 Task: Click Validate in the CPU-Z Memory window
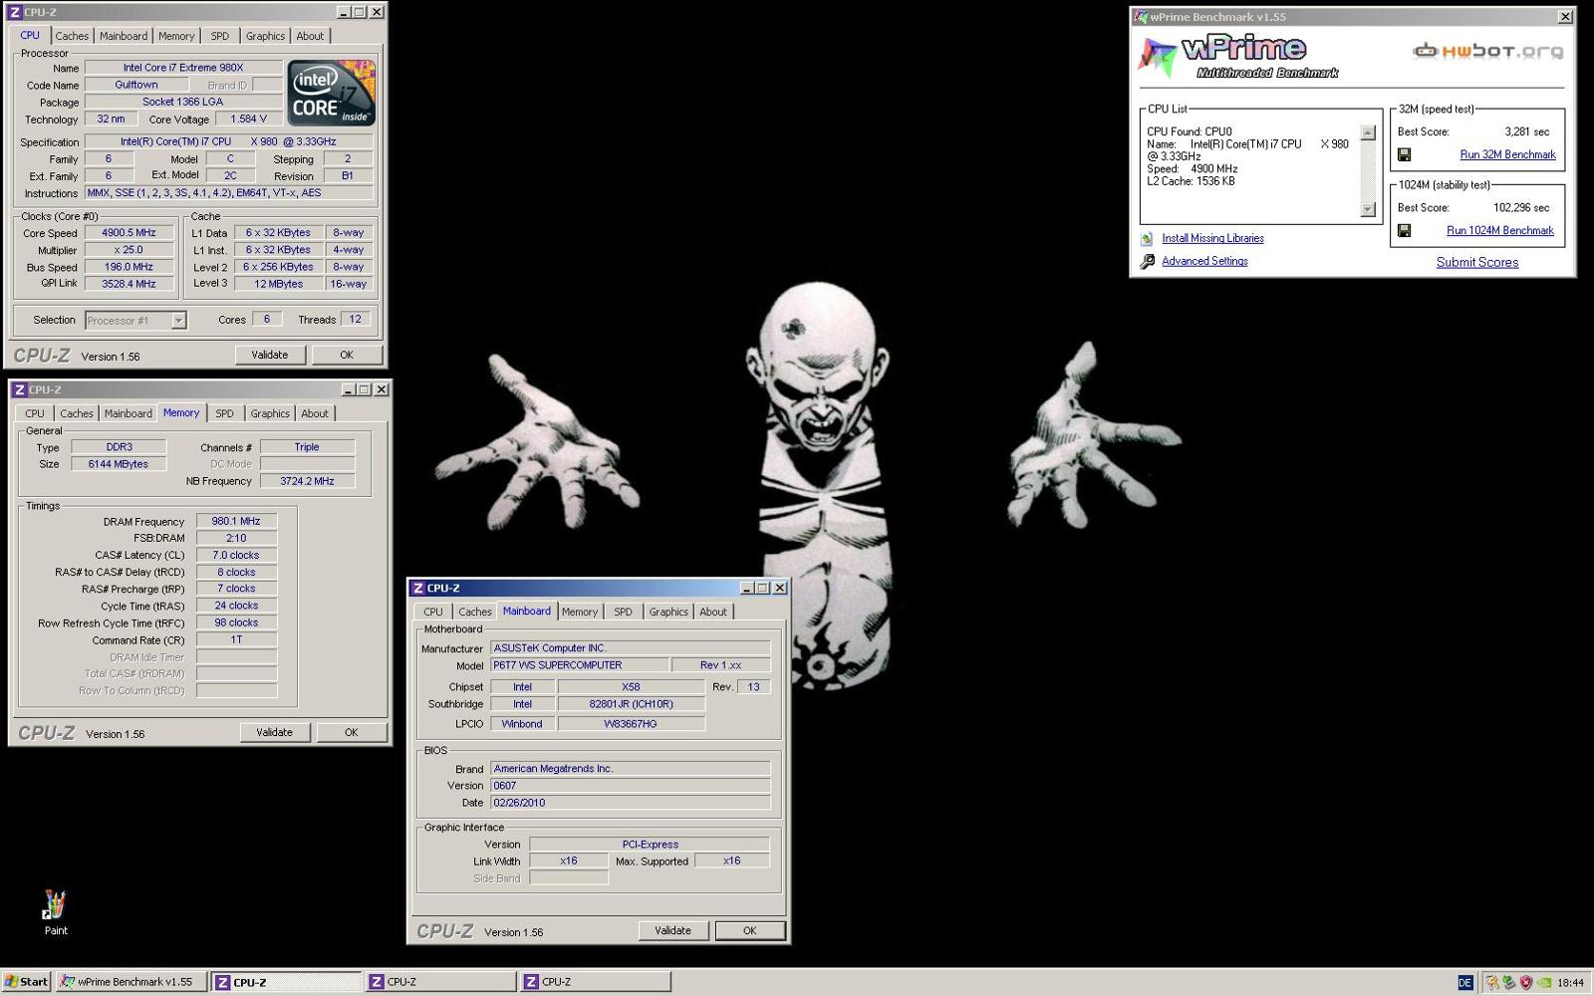point(275,732)
